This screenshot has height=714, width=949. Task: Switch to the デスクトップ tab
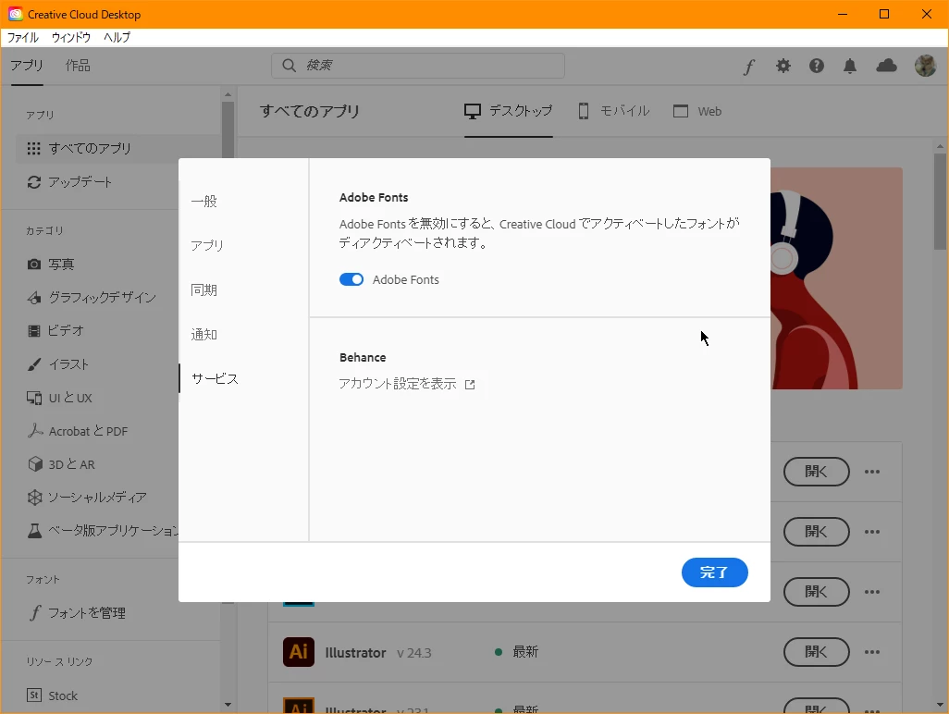click(509, 111)
